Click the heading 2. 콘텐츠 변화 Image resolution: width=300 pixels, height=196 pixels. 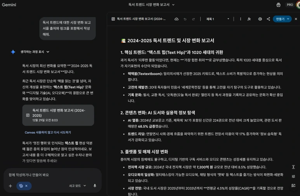(158, 113)
